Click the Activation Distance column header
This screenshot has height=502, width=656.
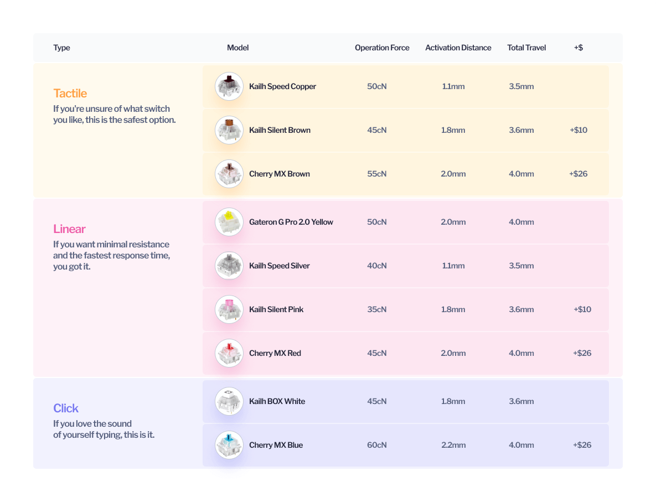tap(458, 48)
